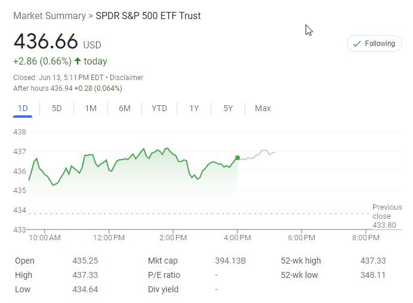Click the SPDR S&P 500 ETF Trust title

(148, 16)
